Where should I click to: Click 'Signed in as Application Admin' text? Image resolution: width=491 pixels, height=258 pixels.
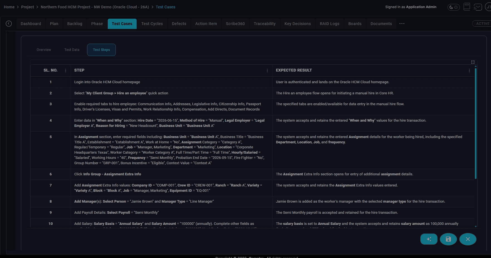(x=411, y=7)
